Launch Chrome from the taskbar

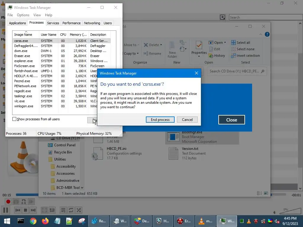[x=33, y=221]
